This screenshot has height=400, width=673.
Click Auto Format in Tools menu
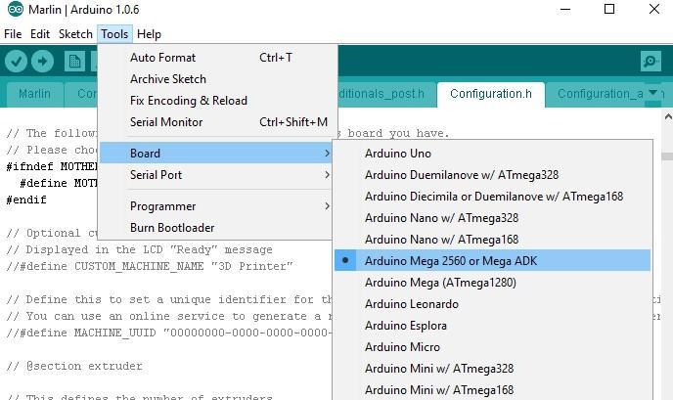[162, 58]
